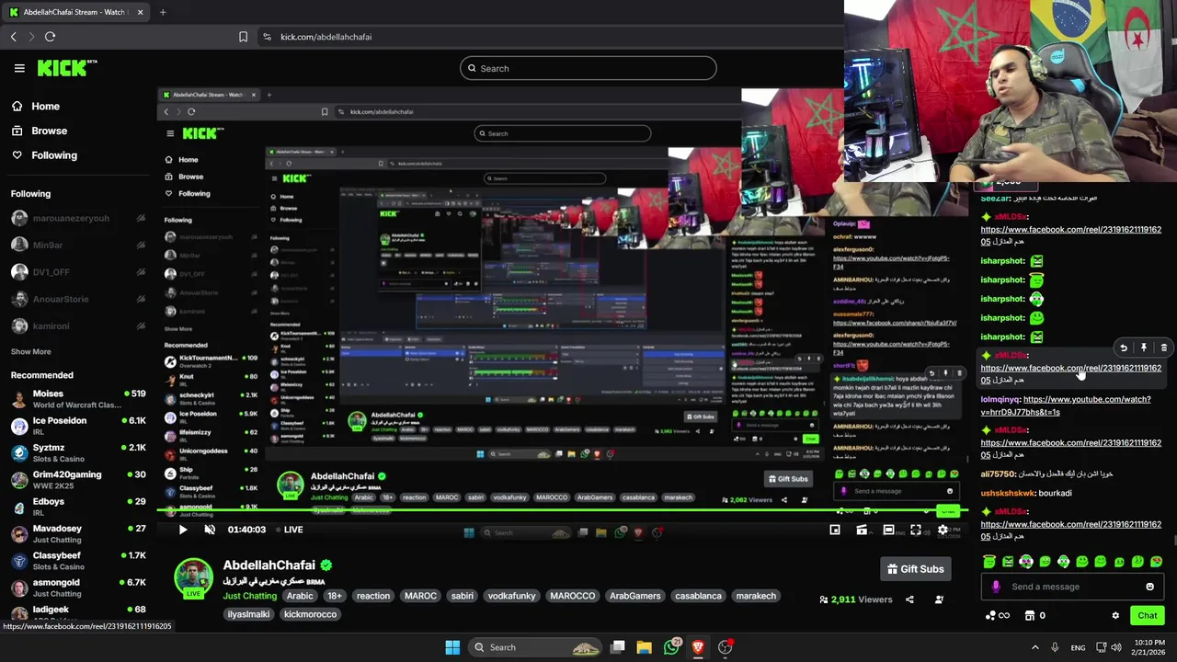Click the Gift Subs button below player

915,569
